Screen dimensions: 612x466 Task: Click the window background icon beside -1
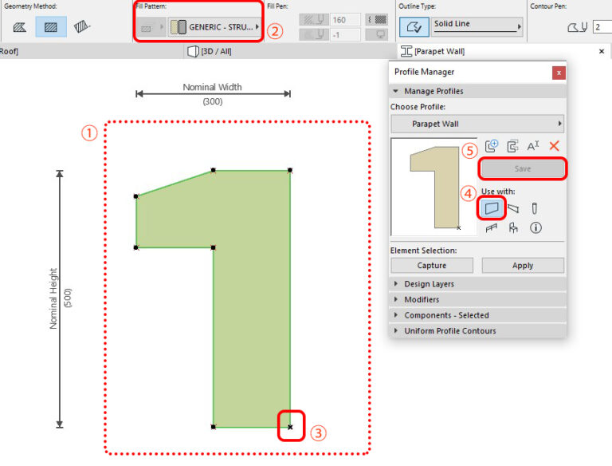377,35
